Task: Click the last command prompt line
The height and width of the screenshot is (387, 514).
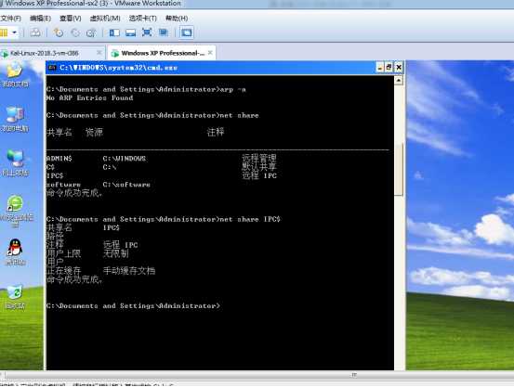Action: pos(133,306)
